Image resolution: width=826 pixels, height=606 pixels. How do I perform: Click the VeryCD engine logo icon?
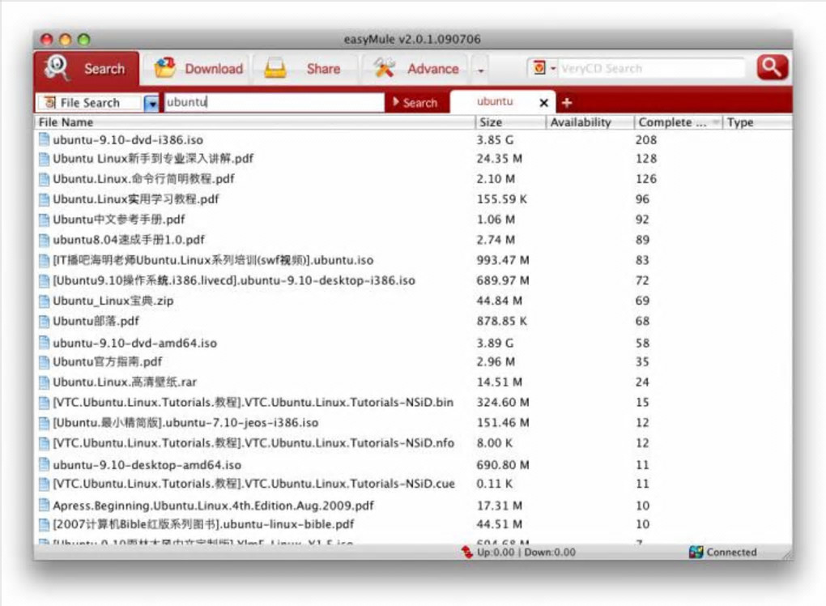(x=539, y=68)
